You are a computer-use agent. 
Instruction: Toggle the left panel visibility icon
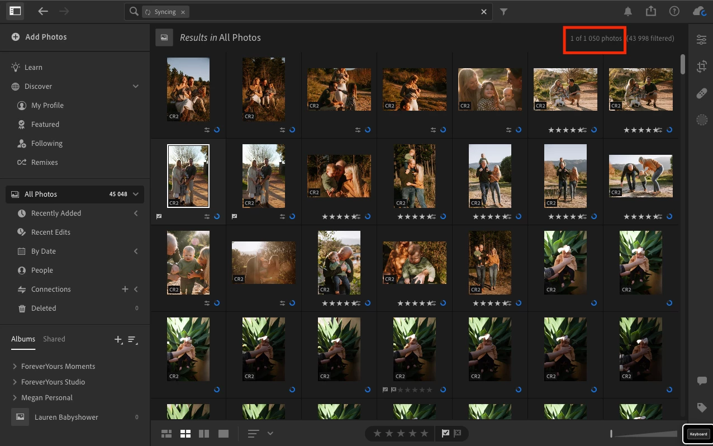pos(15,11)
